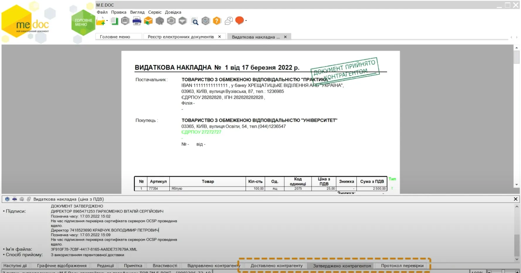
Task: Close the lower document info panel
Action: pyautogui.click(x=515, y=199)
